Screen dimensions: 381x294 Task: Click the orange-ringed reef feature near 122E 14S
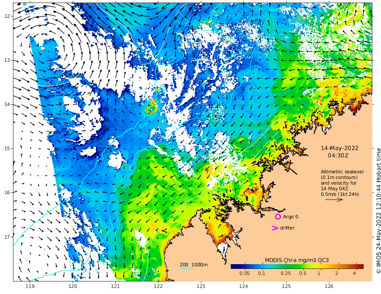pos(152,107)
